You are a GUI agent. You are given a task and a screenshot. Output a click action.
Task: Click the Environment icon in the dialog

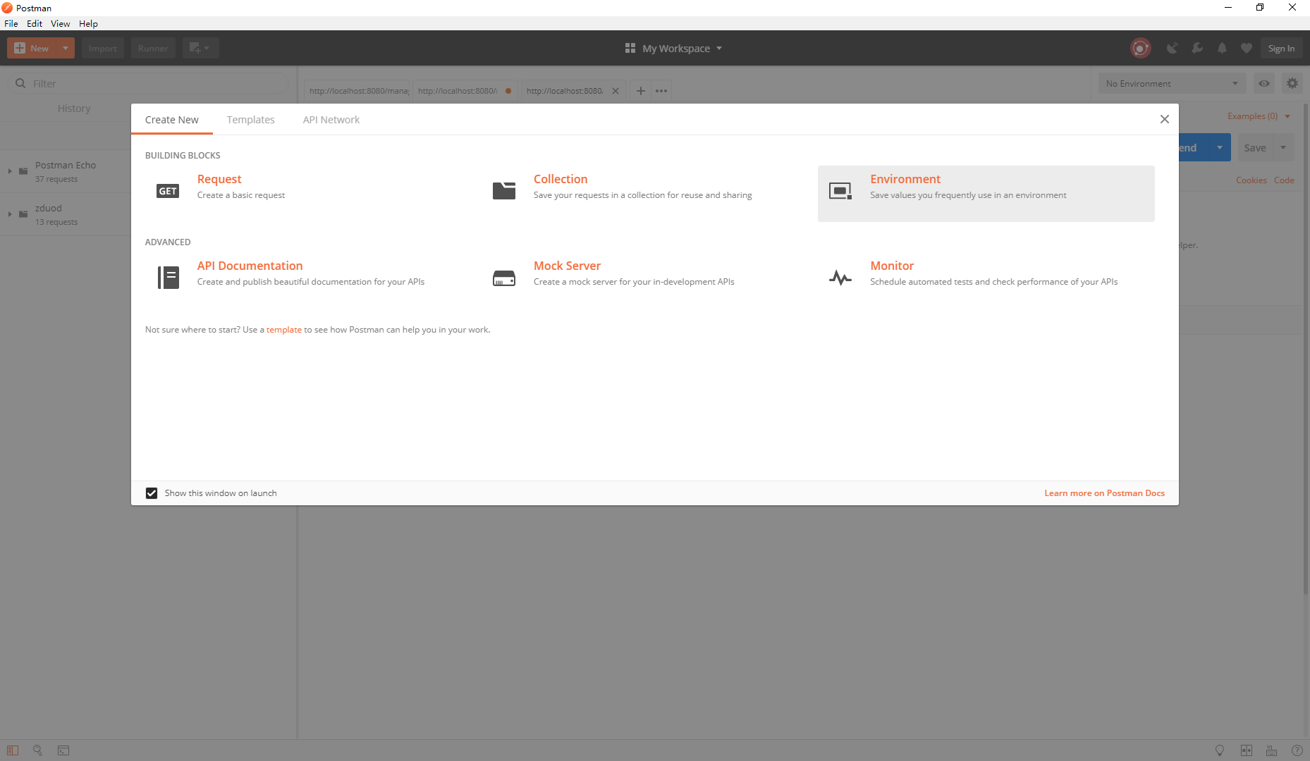point(840,191)
